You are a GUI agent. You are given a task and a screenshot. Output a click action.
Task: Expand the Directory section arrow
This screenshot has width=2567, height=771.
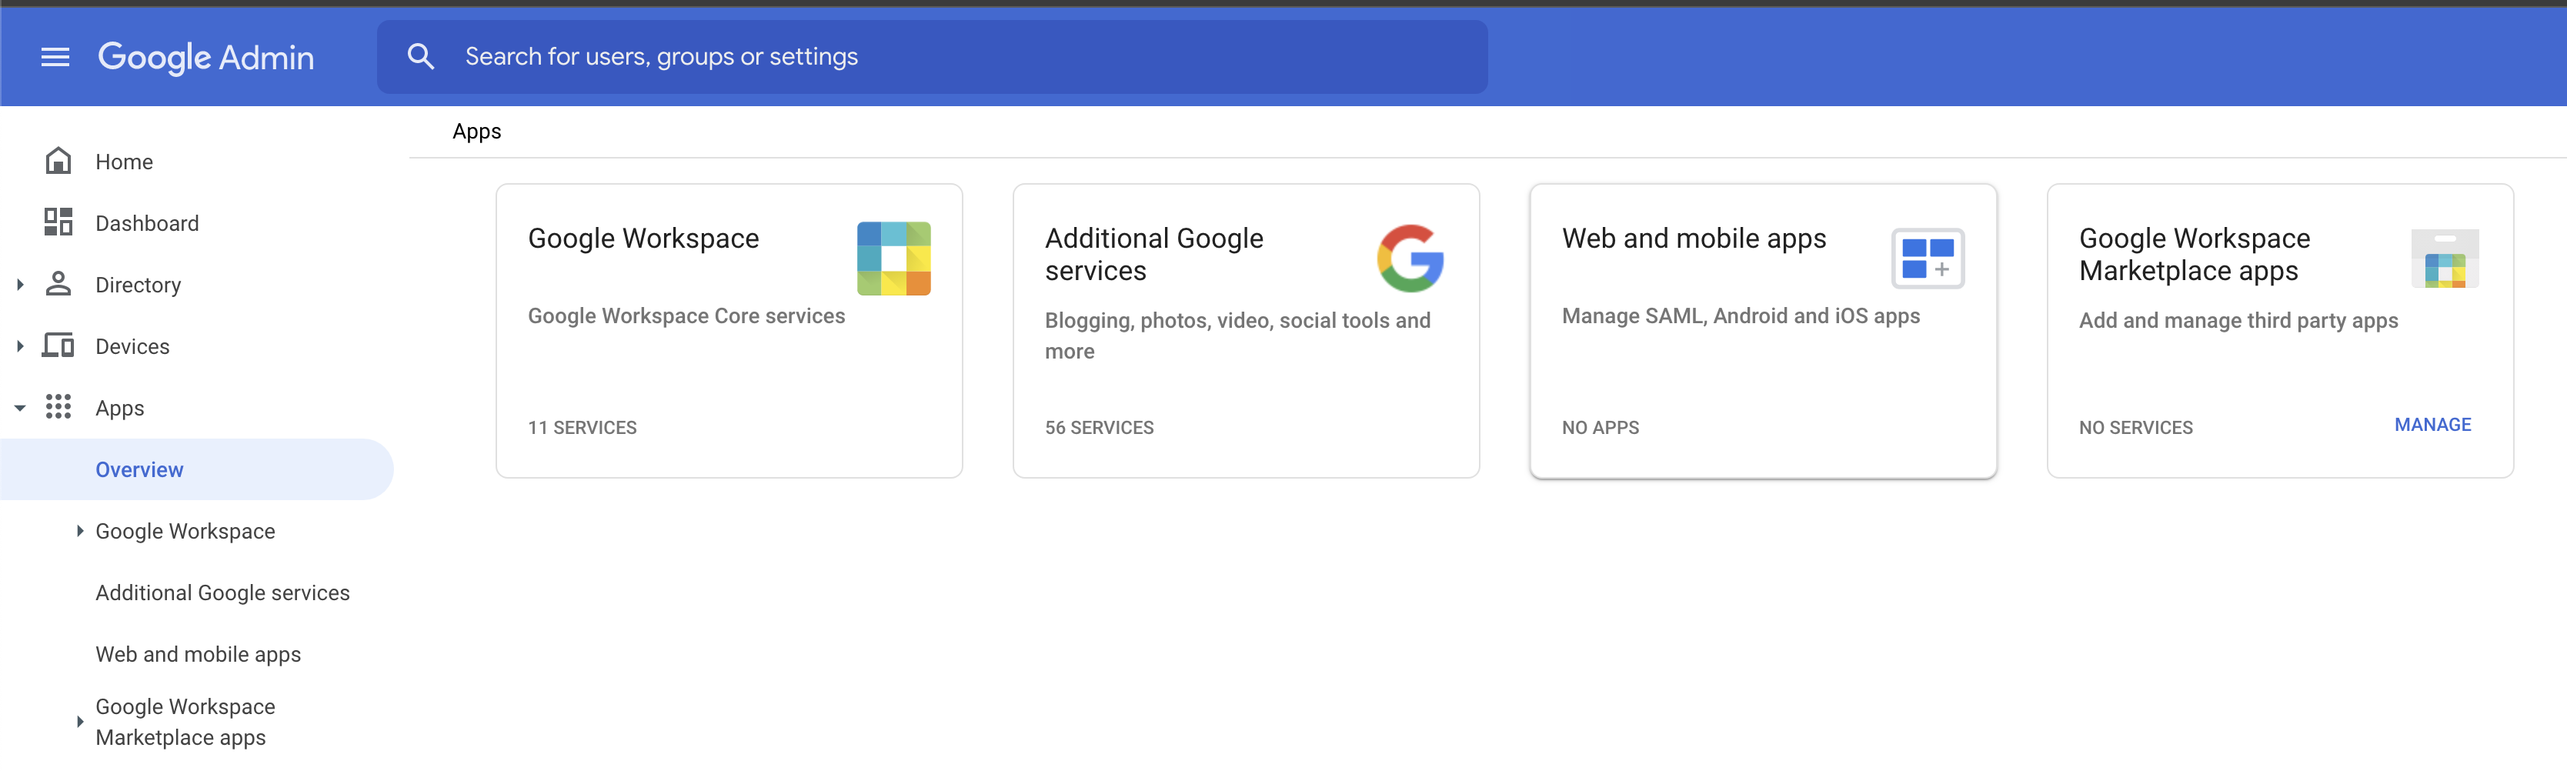point(20,285)
